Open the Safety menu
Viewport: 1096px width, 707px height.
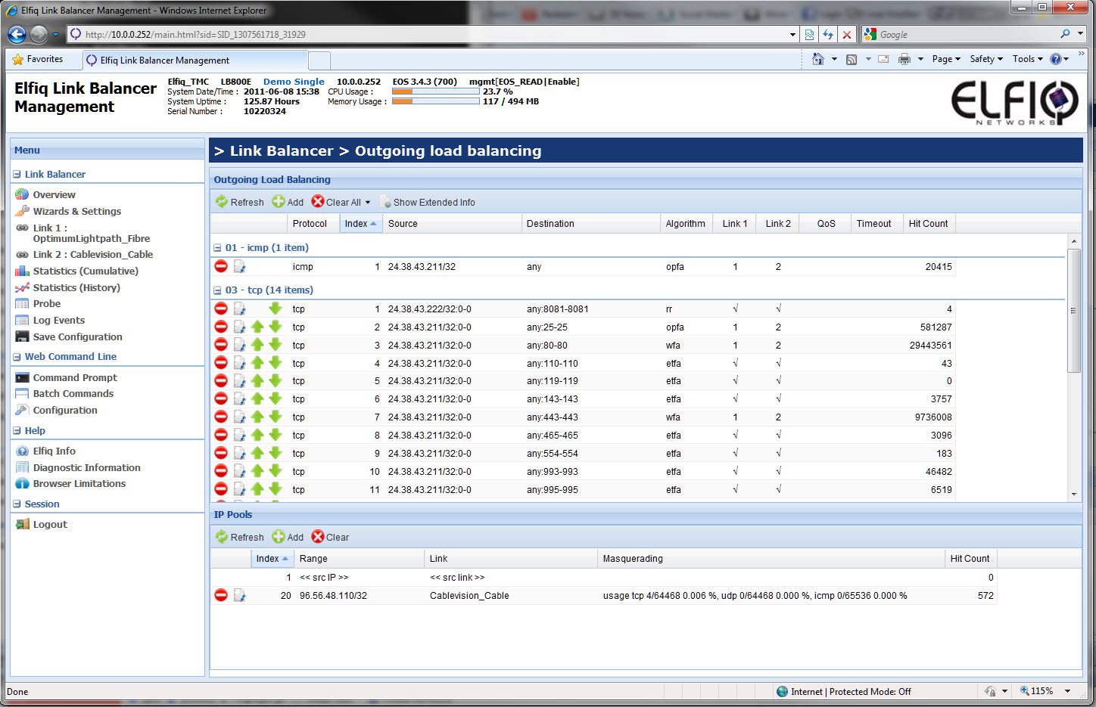point(985,59)
